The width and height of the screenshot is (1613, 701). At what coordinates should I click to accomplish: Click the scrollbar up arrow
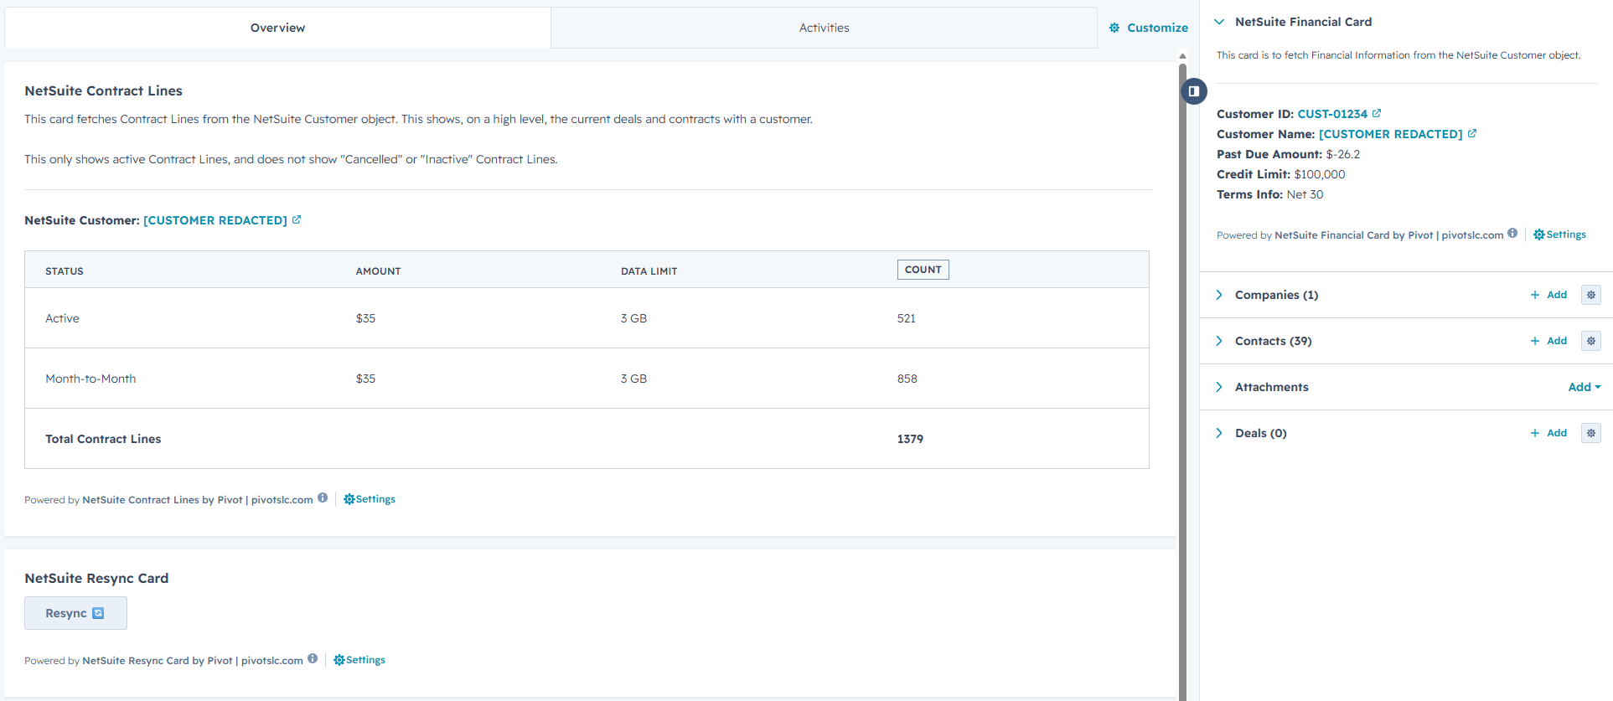1182,56
